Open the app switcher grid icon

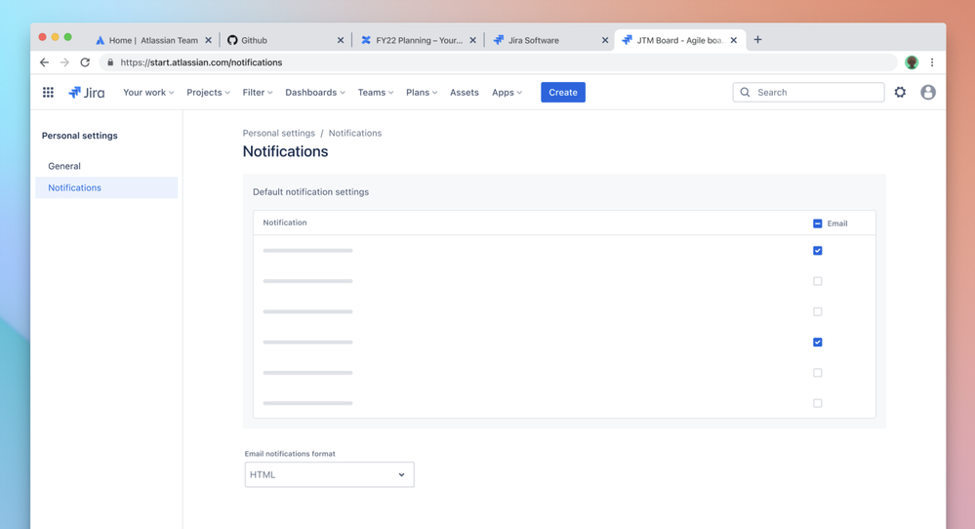point(48,92)
